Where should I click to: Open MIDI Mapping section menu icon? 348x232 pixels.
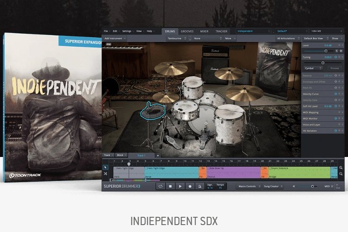click(x=339, y=112)
